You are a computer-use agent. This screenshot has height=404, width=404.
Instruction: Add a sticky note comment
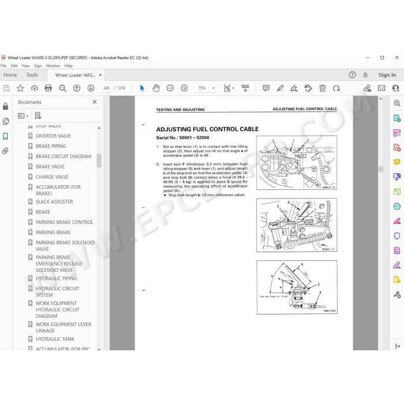click(266, 88)
